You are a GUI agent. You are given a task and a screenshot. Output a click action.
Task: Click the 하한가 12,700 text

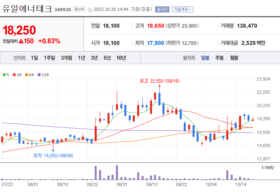(182, 43)
